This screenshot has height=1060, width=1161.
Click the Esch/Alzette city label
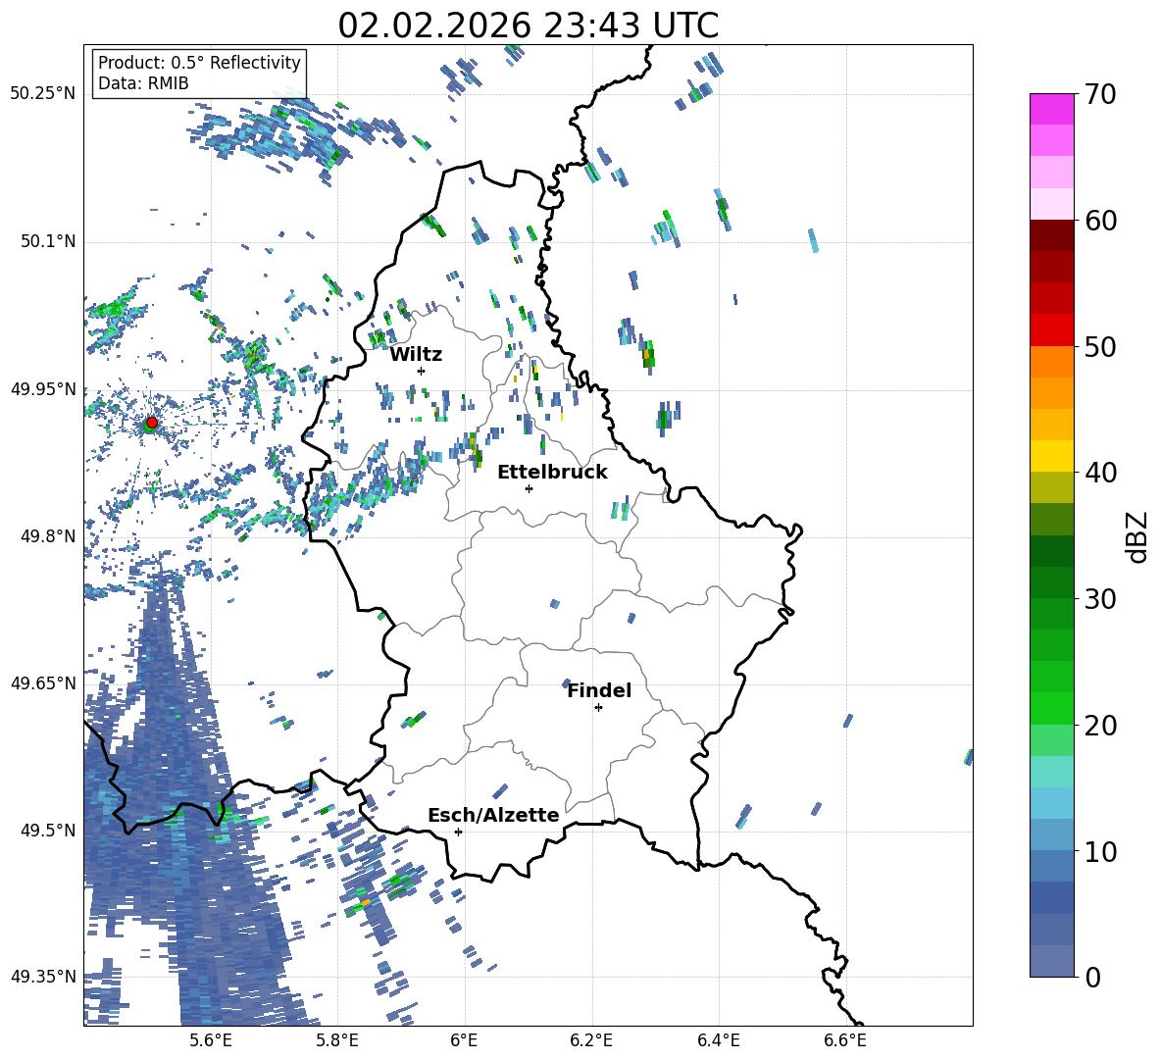click(x=494, y=816)
